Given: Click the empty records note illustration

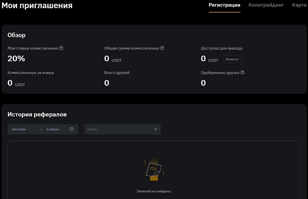Looking at the screenshot, I should pos(154,169).
